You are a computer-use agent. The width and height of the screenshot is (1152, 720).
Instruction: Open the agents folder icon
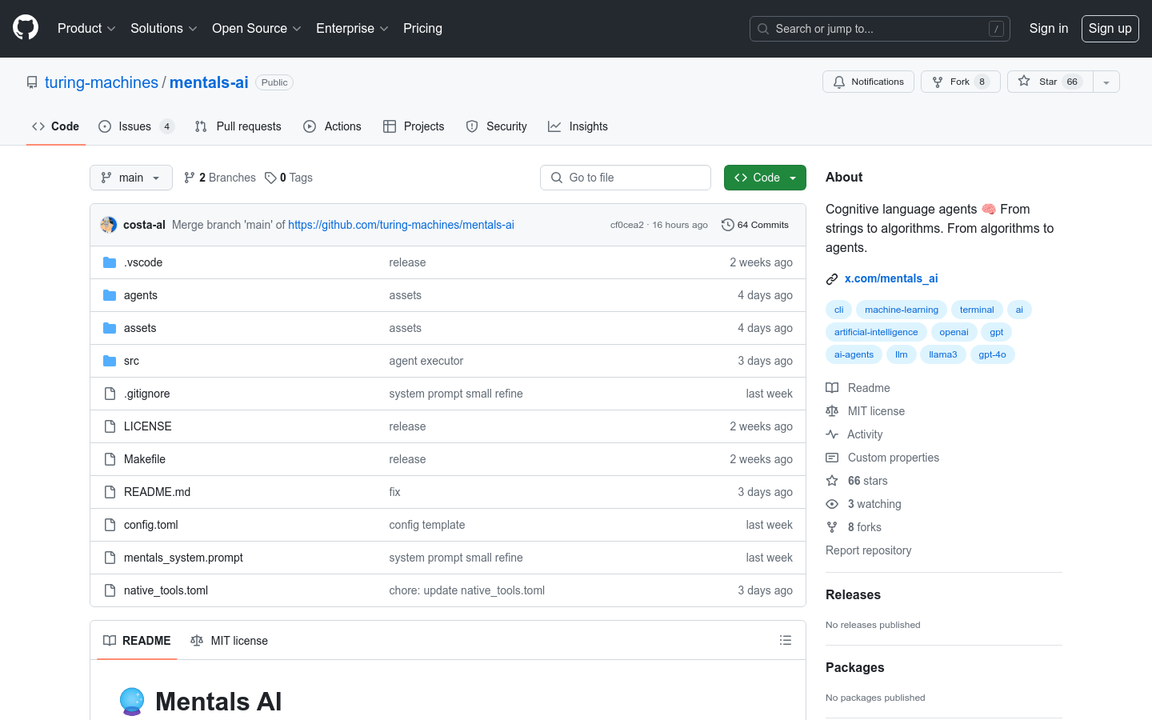110,295
